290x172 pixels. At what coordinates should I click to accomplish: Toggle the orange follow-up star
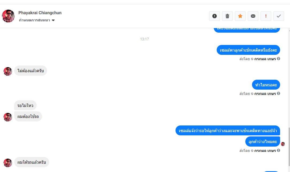240,16
